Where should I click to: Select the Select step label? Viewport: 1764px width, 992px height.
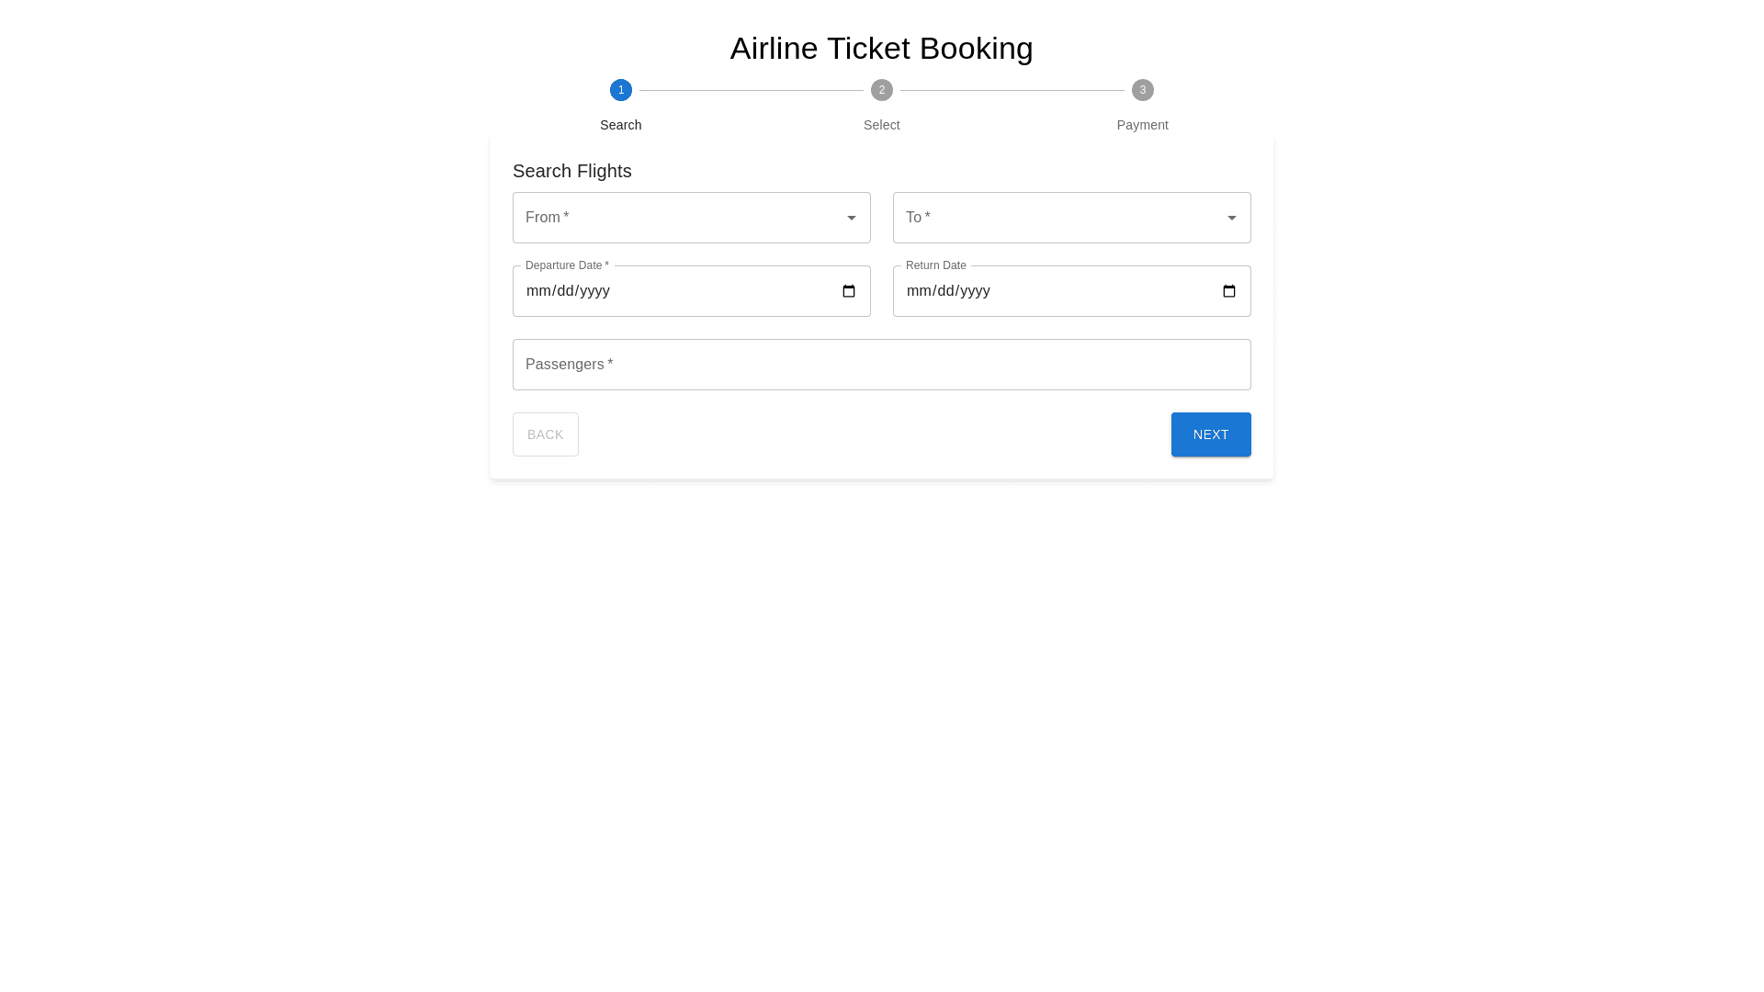click(x=882, y=125)
